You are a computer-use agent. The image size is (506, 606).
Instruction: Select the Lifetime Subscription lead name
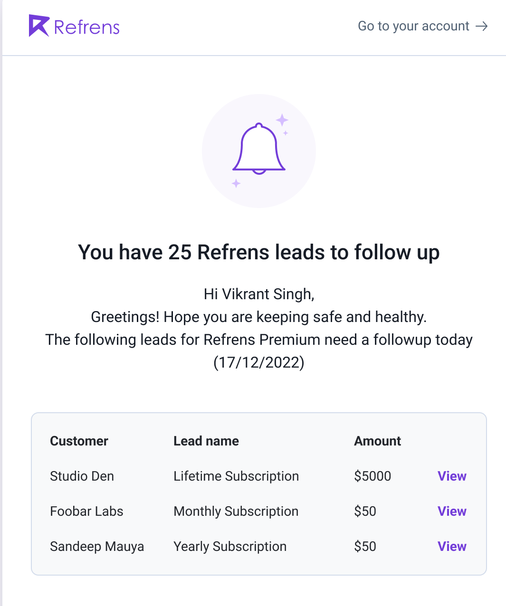click(x=236, y=476)
